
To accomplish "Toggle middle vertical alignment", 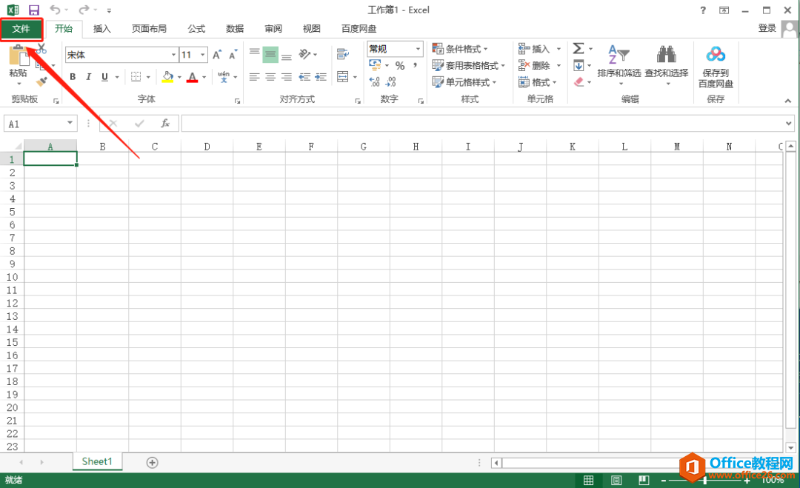I will pyautogui.click(x=270, y=55).
